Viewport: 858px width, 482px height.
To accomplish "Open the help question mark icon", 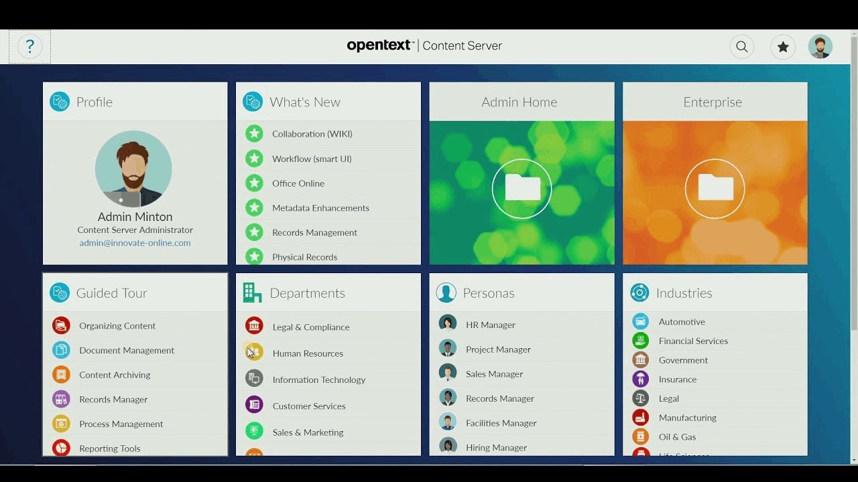I will coord(29,46).
